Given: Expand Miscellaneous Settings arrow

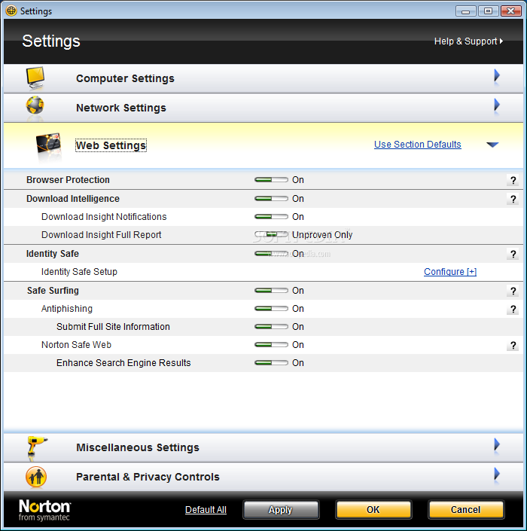Looking at the screenshot, I should tap(497, 444).
